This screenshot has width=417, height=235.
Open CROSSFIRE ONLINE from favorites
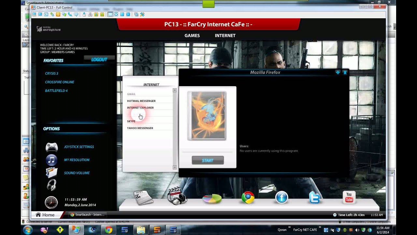(x=60, y=82)
